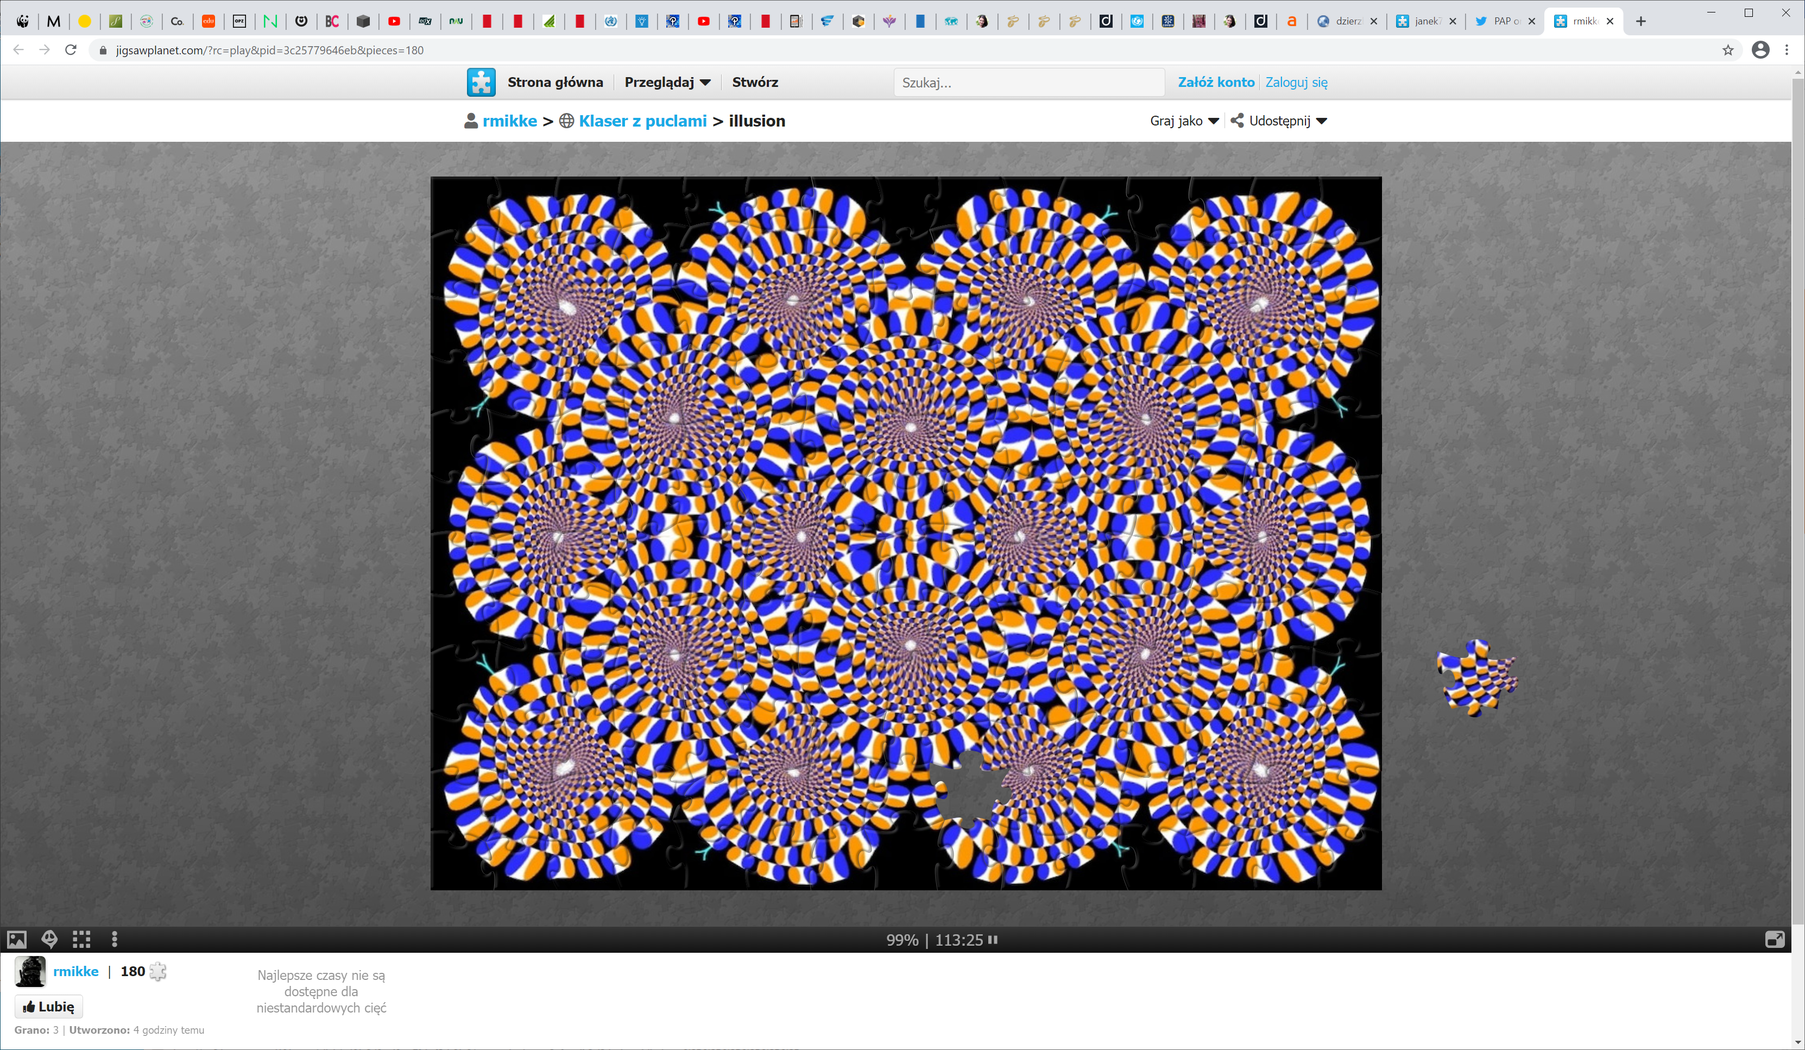Show the puzzle preview image
The image size is (1805, 1050).
click(16, 940)
